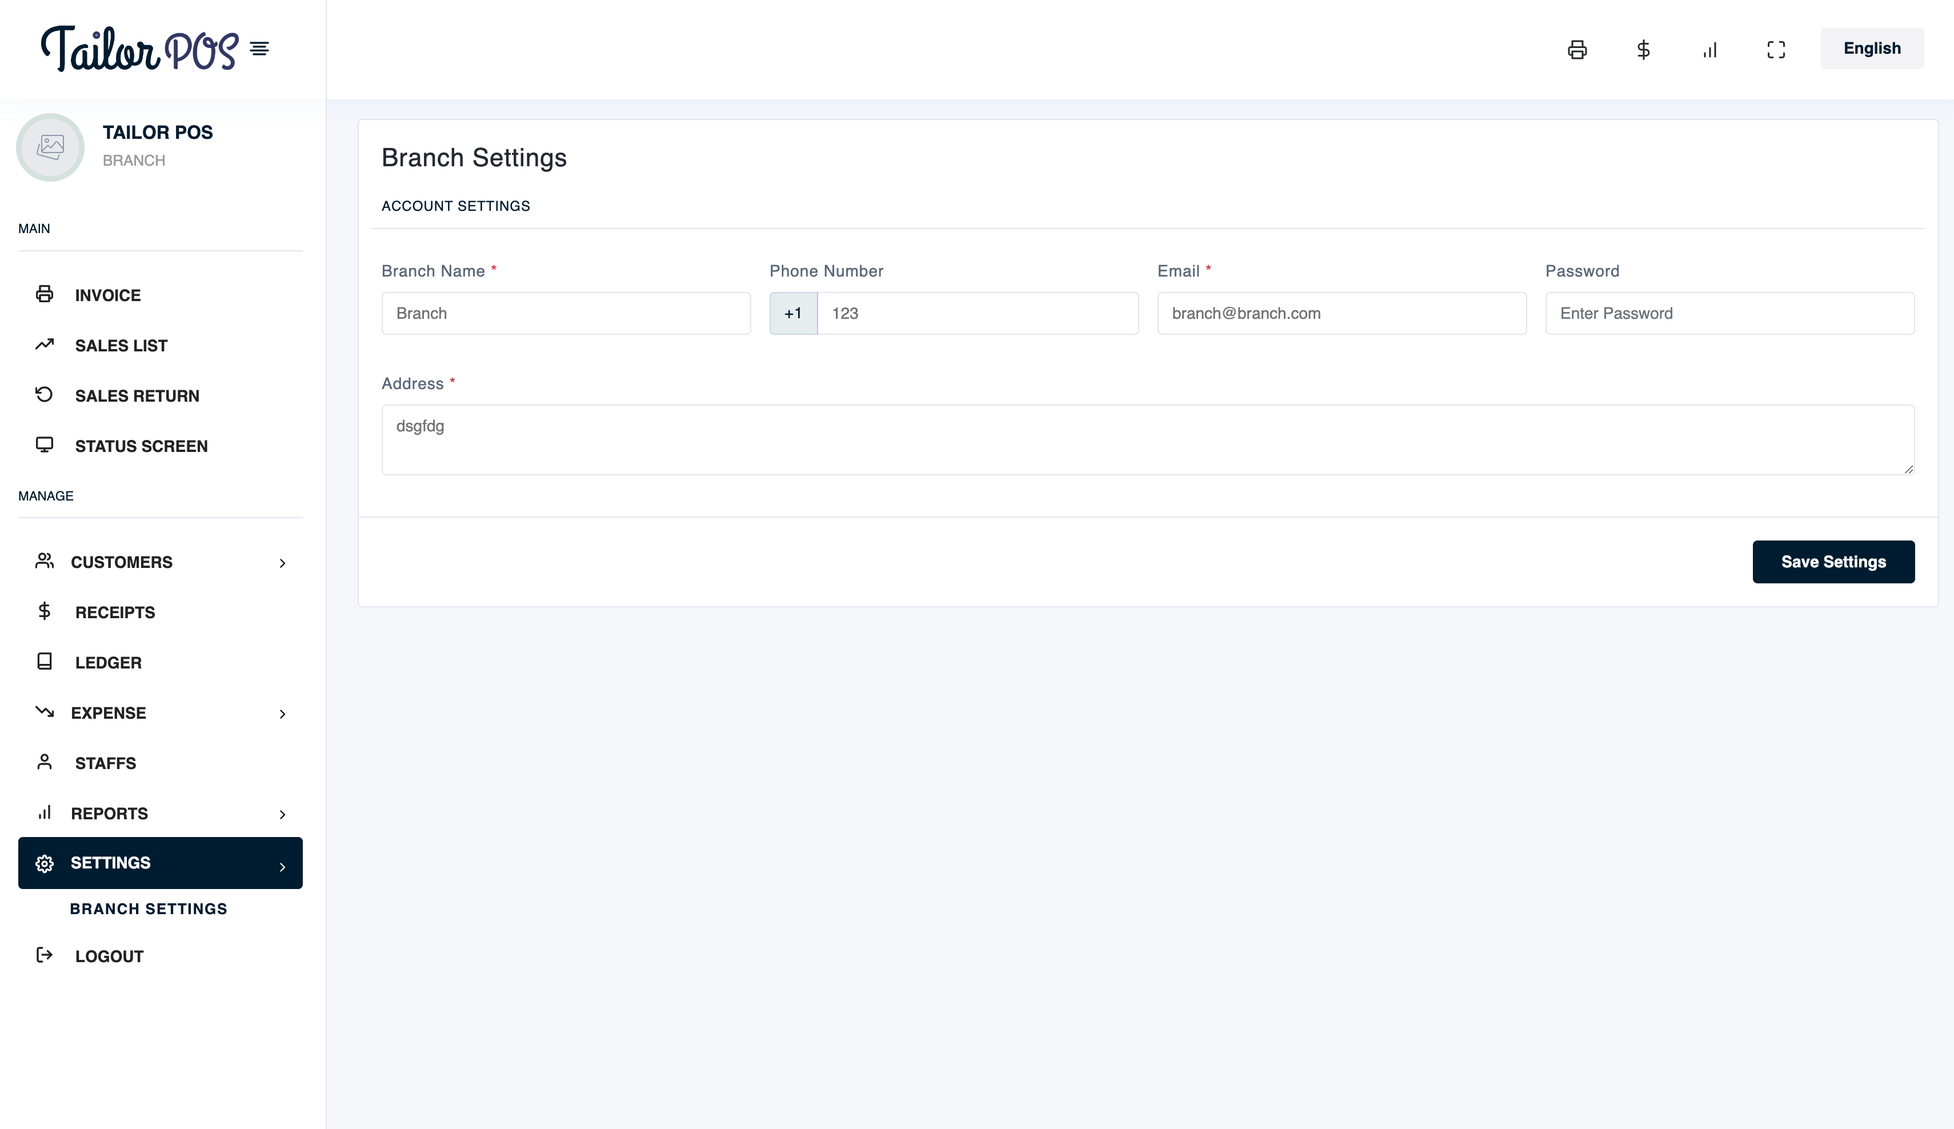1954x1129 pixels.
Task: Click the Settings gear icon in sidebar
Action: tap(45, 863)
